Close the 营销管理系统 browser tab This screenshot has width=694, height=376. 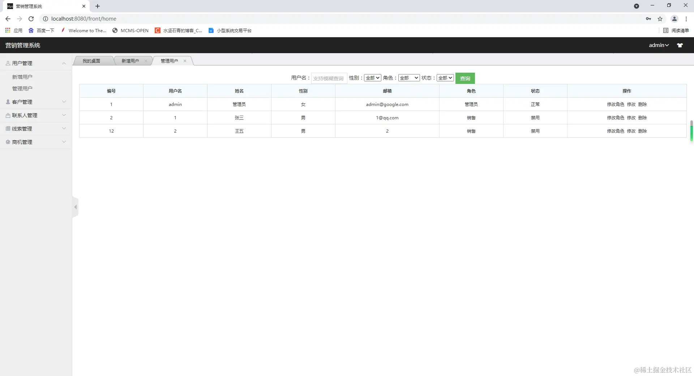(x=84, y=6)
